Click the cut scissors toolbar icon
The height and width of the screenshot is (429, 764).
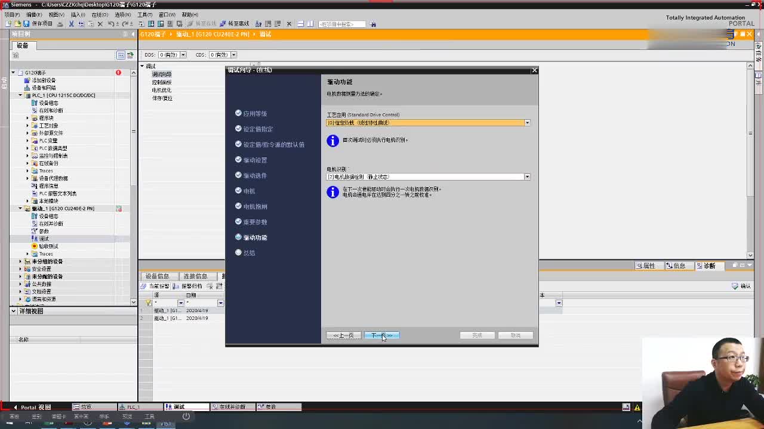coord(71,24)
